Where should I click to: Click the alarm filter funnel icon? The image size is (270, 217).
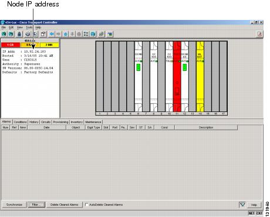pyautogui.click(x=242, y=205)
